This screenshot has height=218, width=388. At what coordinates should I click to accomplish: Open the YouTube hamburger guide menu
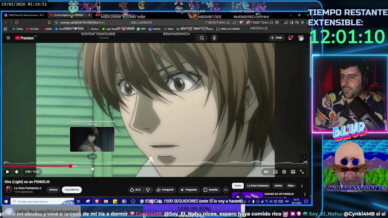point(8,38)
